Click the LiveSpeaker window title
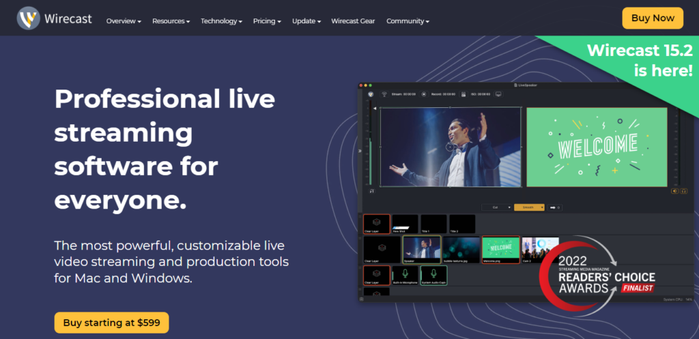The image size is (699, 339). (x=525, y=85)
